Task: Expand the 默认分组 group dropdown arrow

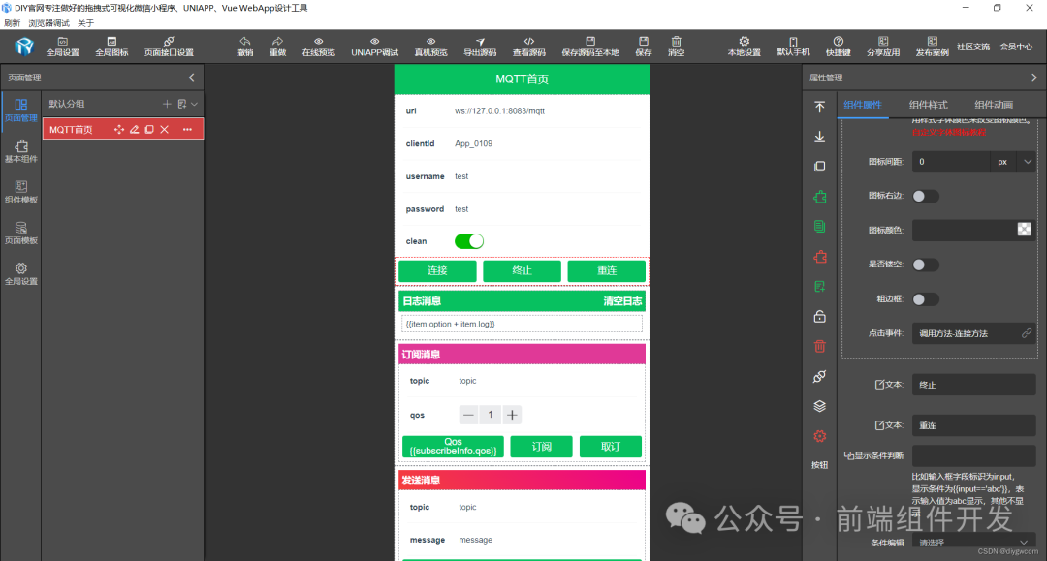Action: point(194,104)
